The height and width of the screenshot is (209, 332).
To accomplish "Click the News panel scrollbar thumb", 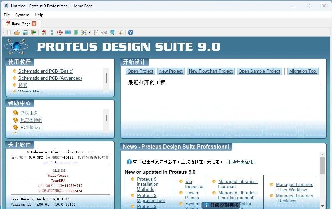I will click(x=322, y=166).
